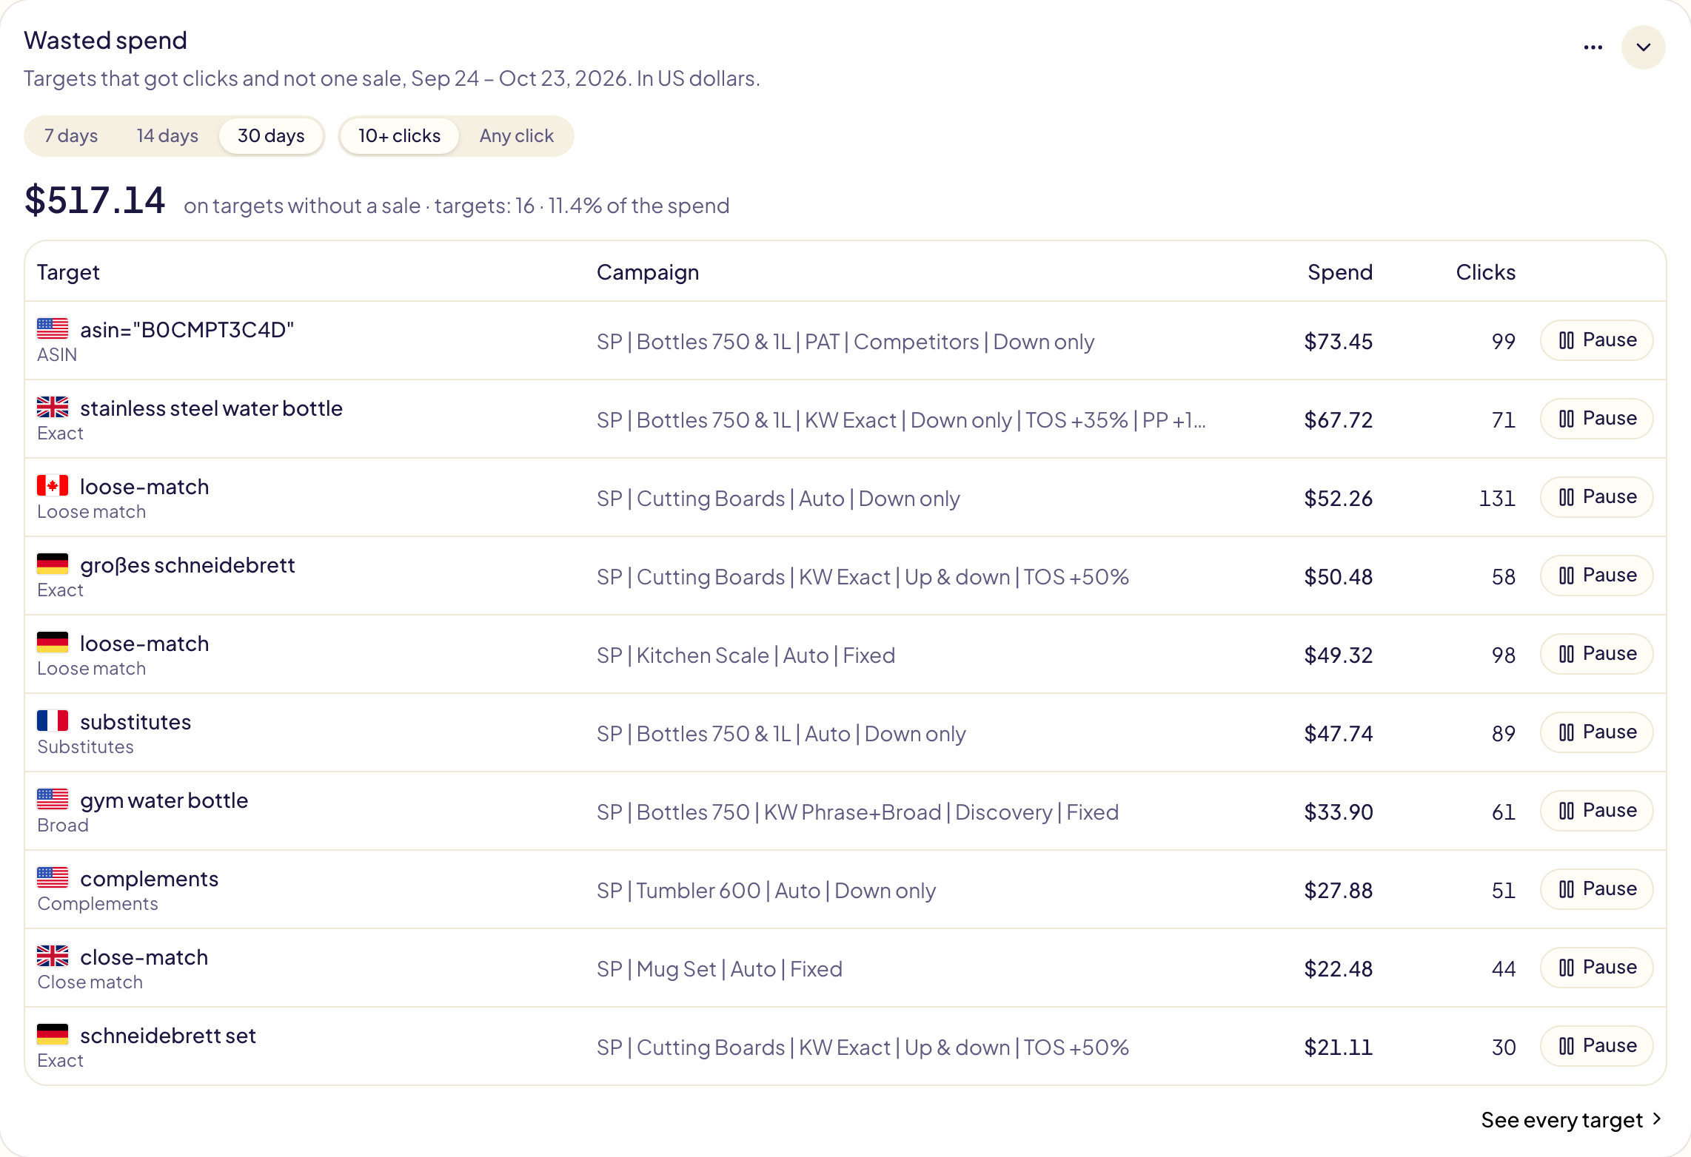Viewport: 1691px width, 1157px height.
Task: Pause the gym water bottle target
Action: pos(1597,811)
